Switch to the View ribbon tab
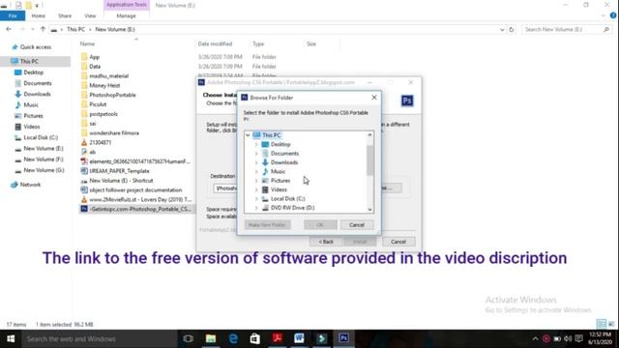This screenshot has width=619, height=348. (x=90, y=15)
